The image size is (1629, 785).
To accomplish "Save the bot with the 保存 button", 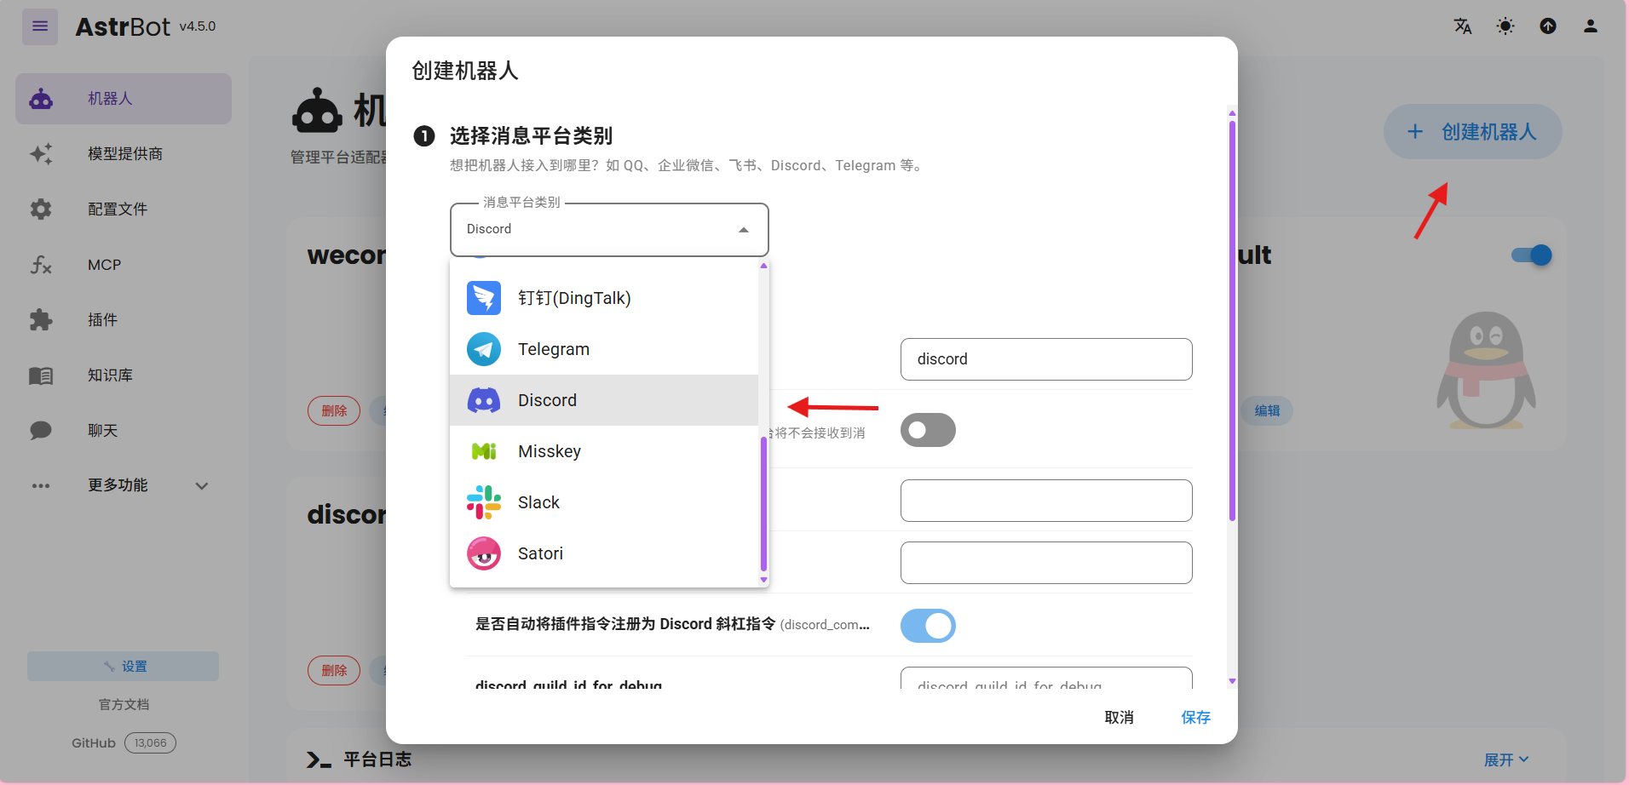I will coord(1195,717).
